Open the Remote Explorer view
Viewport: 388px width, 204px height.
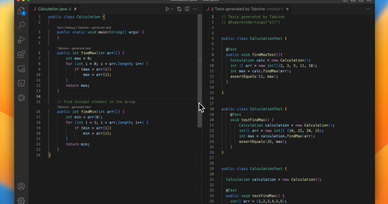[x=21, y=69]
